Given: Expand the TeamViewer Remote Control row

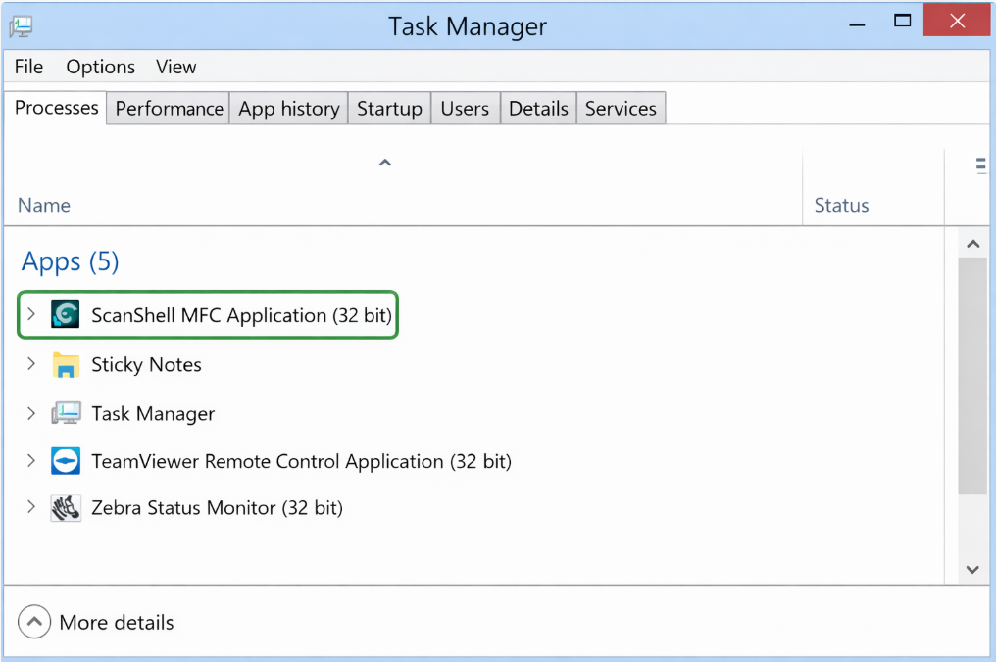Looking at the screenshot, I should (x=31, y=461).
